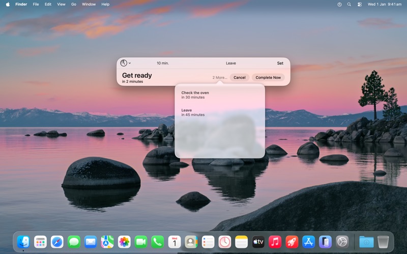Open the Finder menu in menu bar
The width and height of the screenshot is (407, 254).
point(21,5)
